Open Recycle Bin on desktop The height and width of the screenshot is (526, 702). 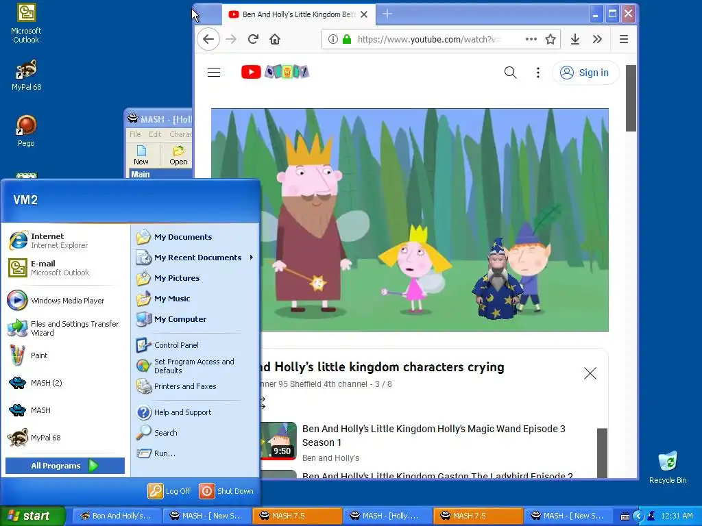coord(668,467)
